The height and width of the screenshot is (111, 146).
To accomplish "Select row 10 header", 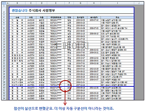I will pyautogui.click(x=4, y=34).
